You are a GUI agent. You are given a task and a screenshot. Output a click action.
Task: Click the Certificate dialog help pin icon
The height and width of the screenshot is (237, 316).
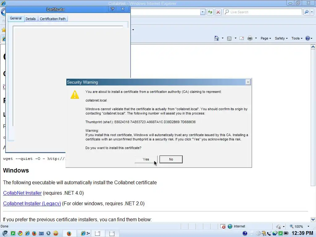click(112, 9)
